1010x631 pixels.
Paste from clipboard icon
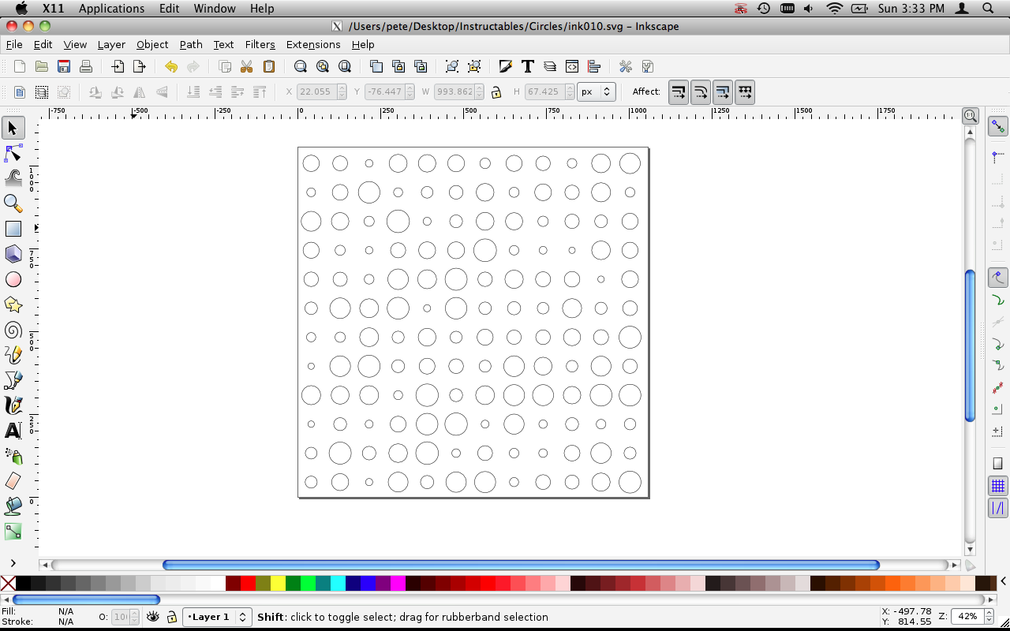point(269,66)
